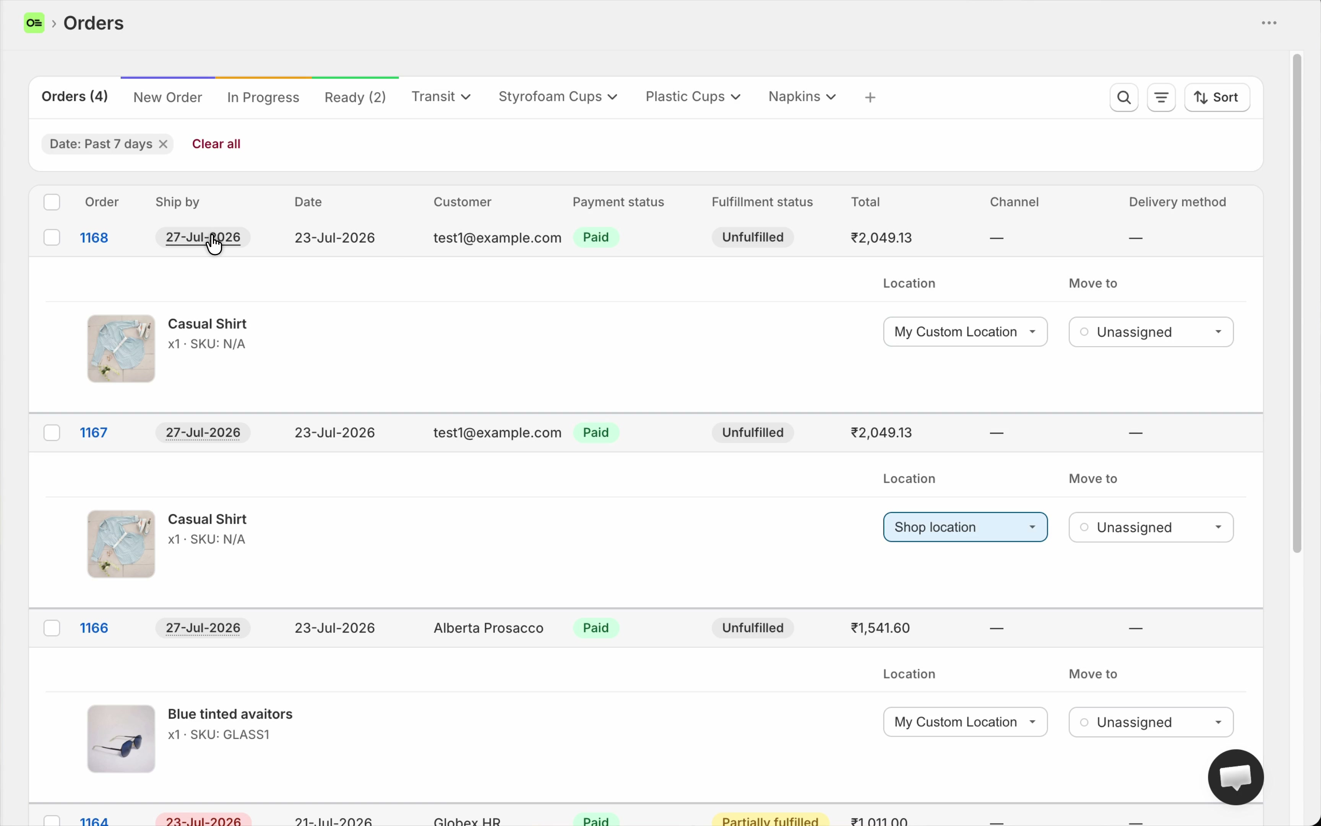Open Move to dropdown for order 1167

pyautogui.click(x=1151, y=527)
